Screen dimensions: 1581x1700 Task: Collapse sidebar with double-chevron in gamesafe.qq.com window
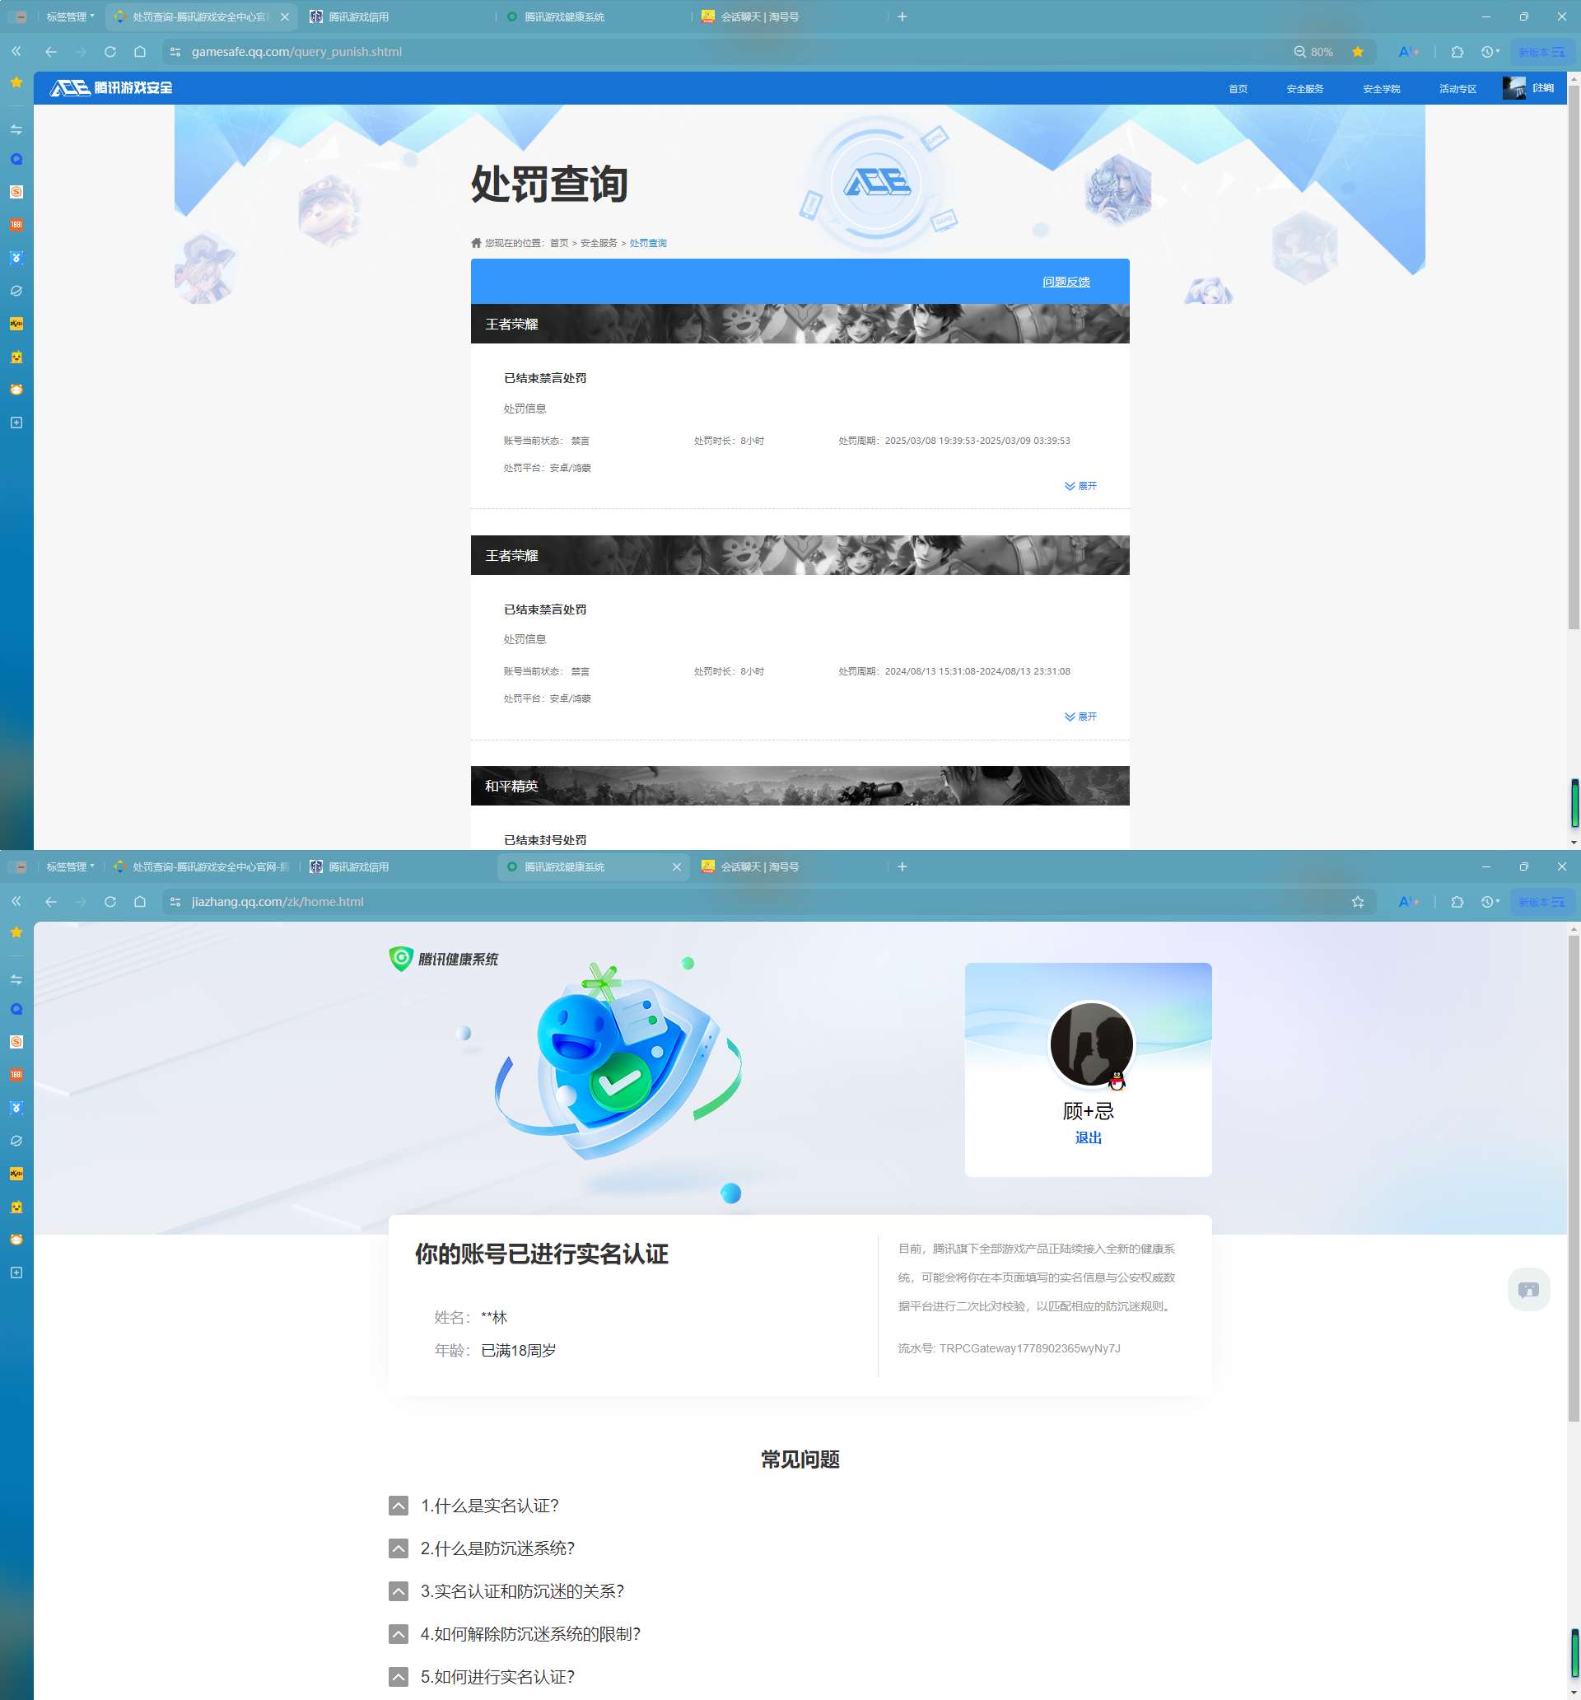click(x=16, y=52)
